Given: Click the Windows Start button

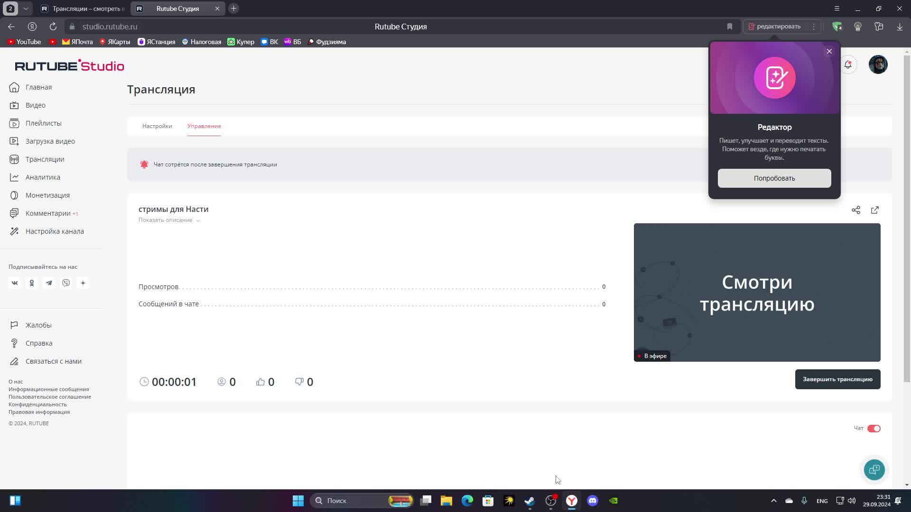Looking at the screenshot, I should click(298, 501).
